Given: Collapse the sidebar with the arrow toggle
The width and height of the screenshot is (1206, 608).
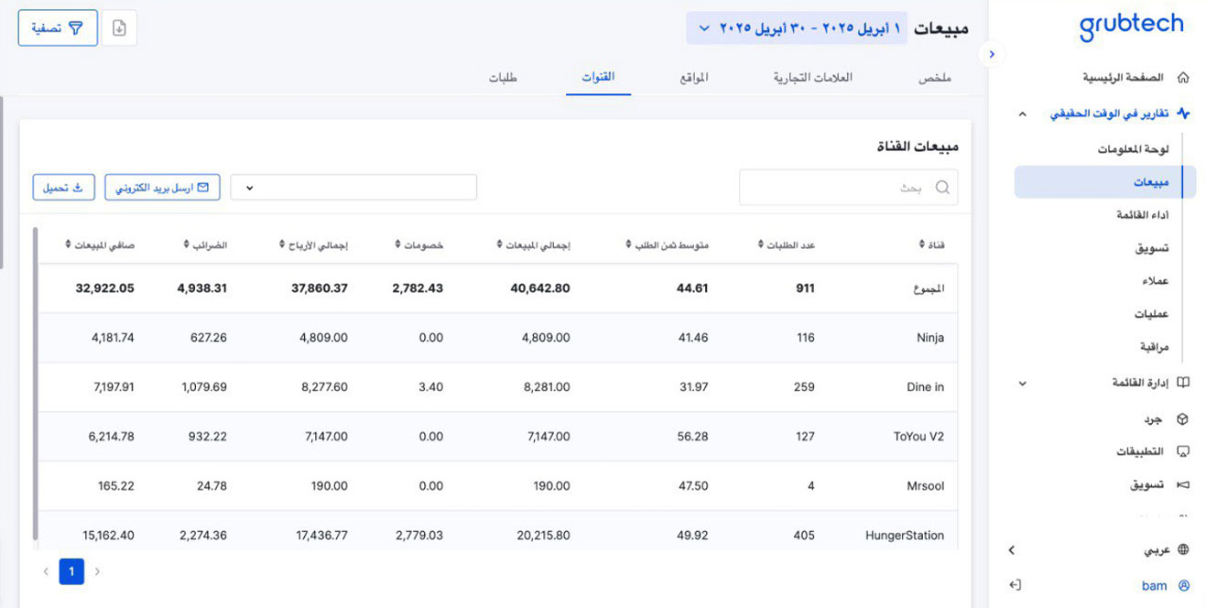Looking at the screenshot, I should coord(991,55).
